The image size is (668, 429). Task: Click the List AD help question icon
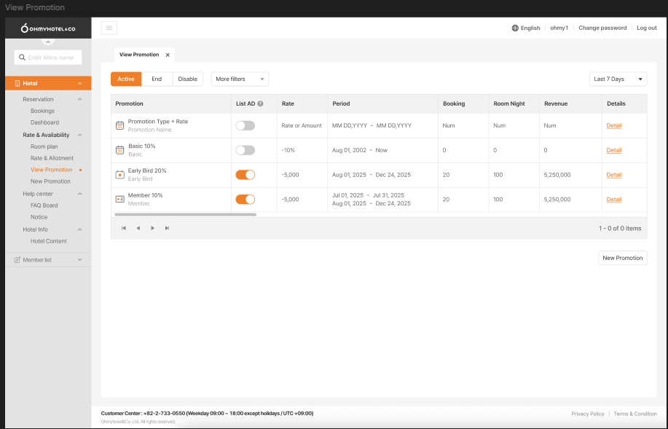pos(260,103)
